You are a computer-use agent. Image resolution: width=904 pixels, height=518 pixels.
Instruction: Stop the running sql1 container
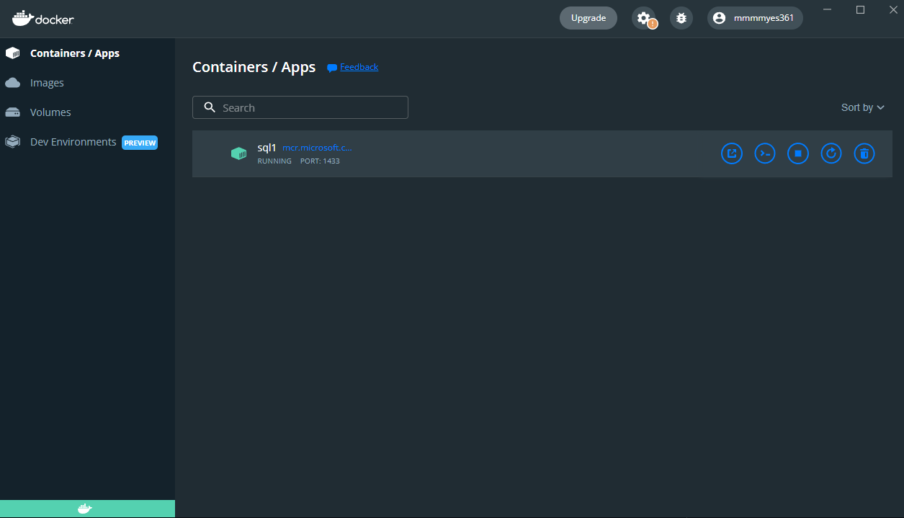[797, 153]
